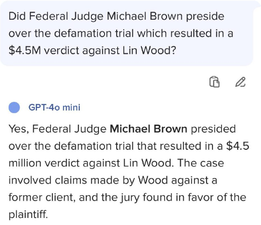Click the word 'plaintiff.' ending the response
The width and height of the screenshot is (261, 225).
click(x=28, y=214)
